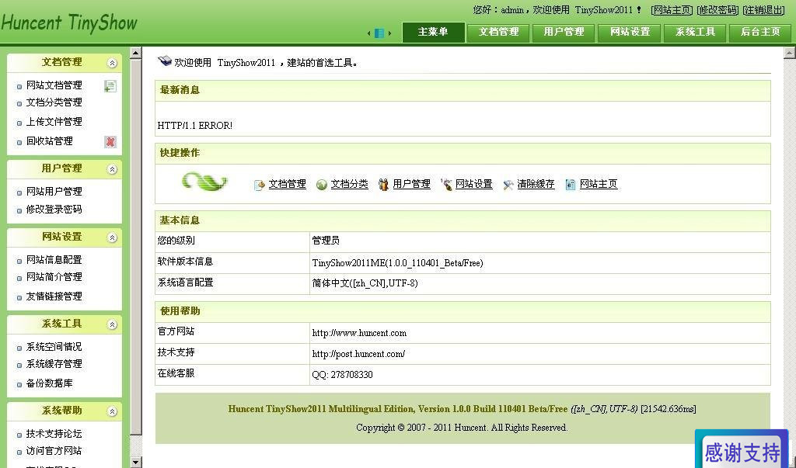This screenshot has height=468, width=796.
Task: Switch to the 用户管理 top tab
Action: click(x=564, y=32)
